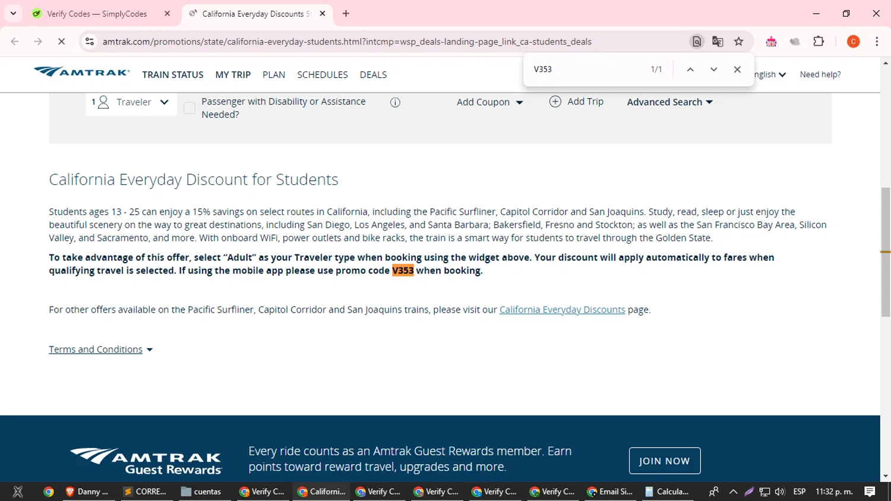This screenshot has width=891, height=501.
Task: Select the California Everyday Discounts tab
Action: pos(257,14)
